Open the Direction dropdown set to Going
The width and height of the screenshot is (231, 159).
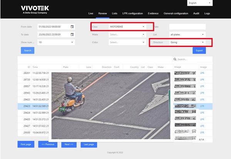click(x=187, y=42)
